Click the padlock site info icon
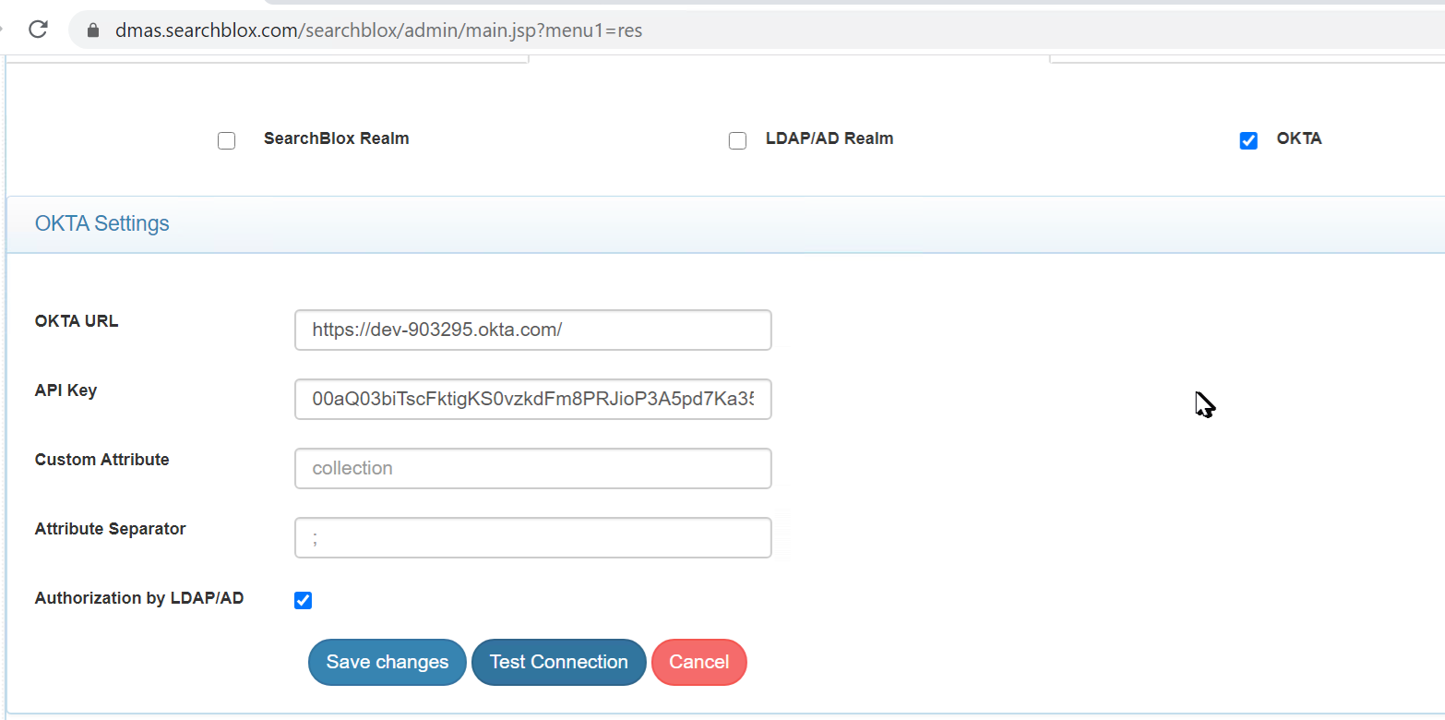Image resolution: width=1445 pixels, height=720 pixels. click(x=92, y=30)
